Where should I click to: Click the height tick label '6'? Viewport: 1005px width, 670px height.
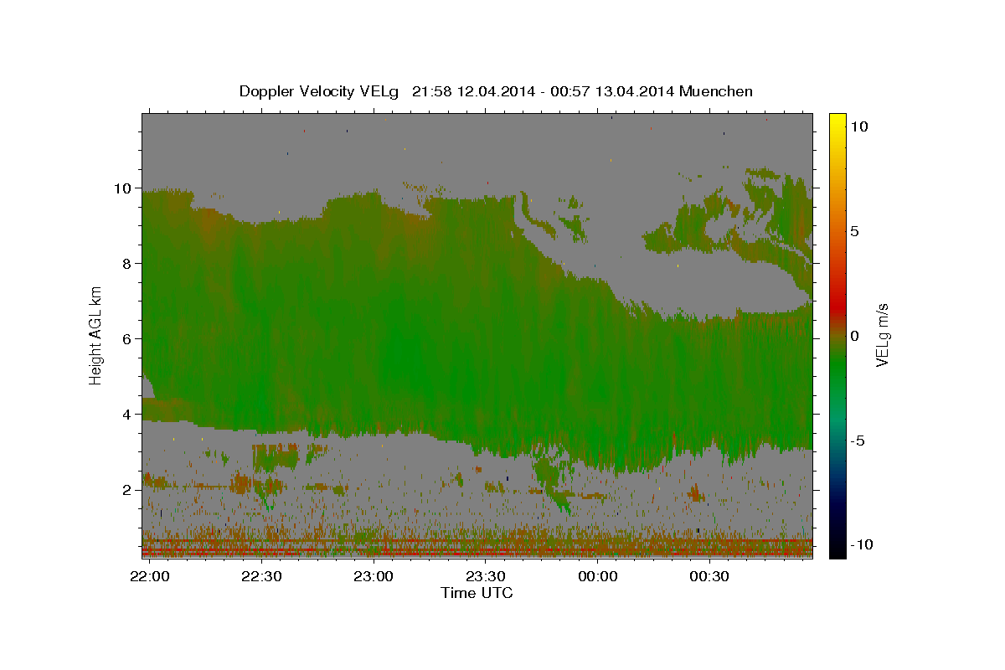coord(126,339)
